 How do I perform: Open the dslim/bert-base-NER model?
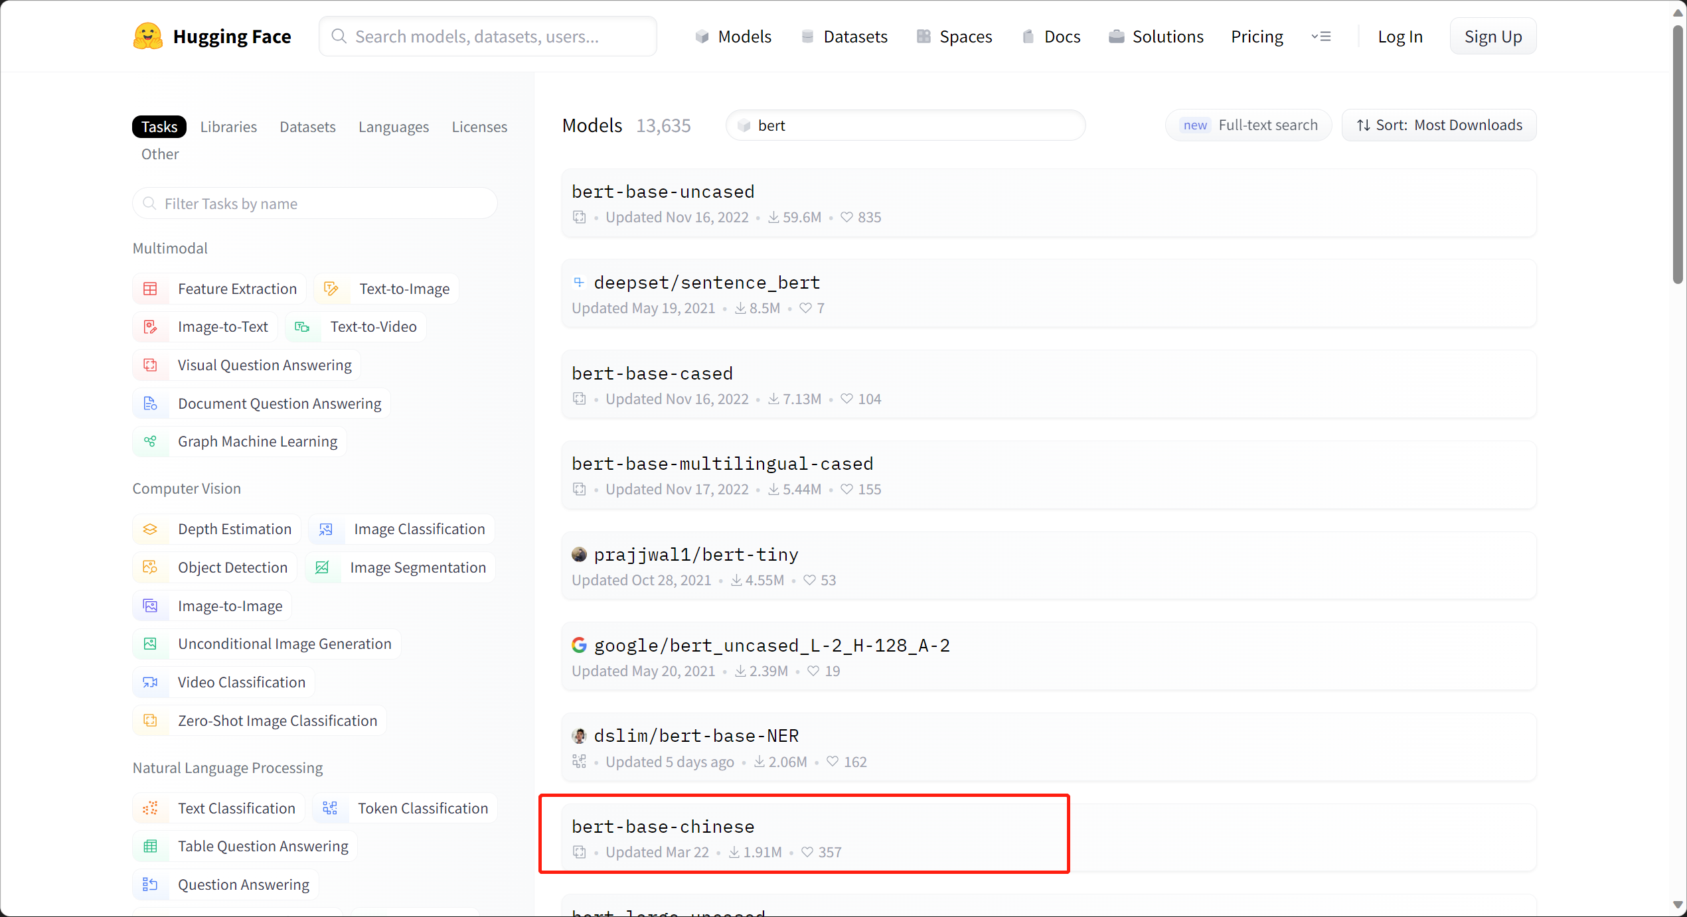pos(1049,748)
